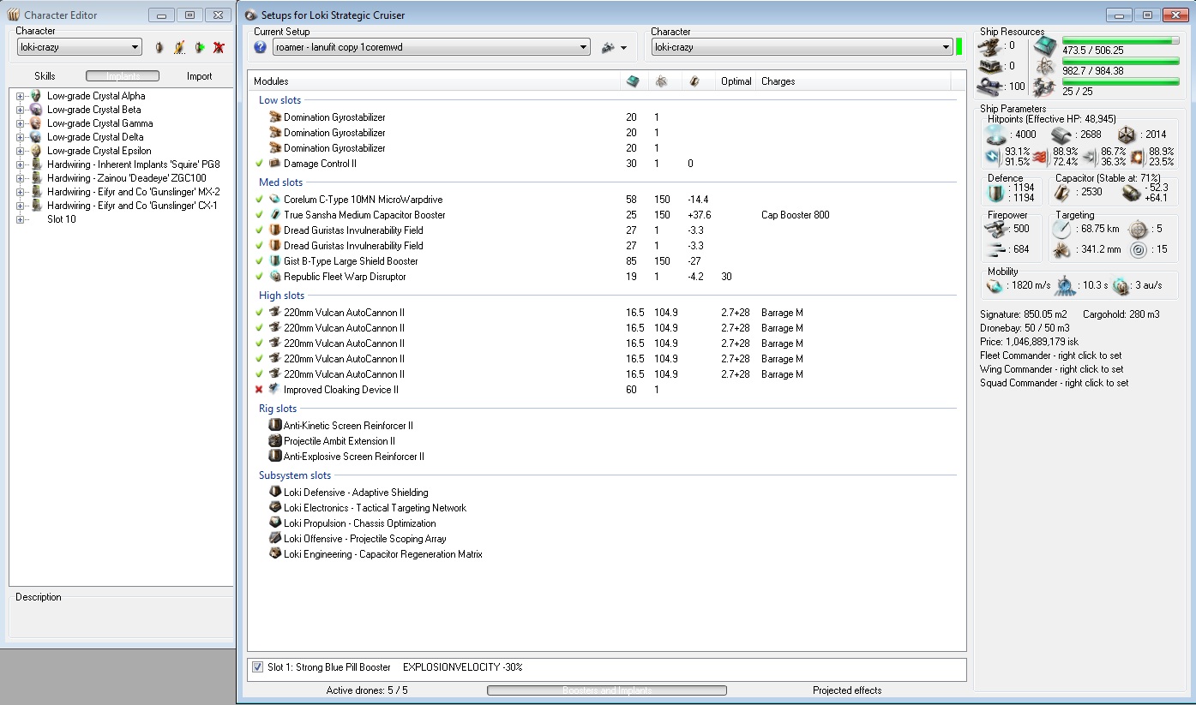Toggle the Corelum C-Type MicroWarpdrive active checkmark
The image size is (1196, 705).
click(x=259, y=200)
